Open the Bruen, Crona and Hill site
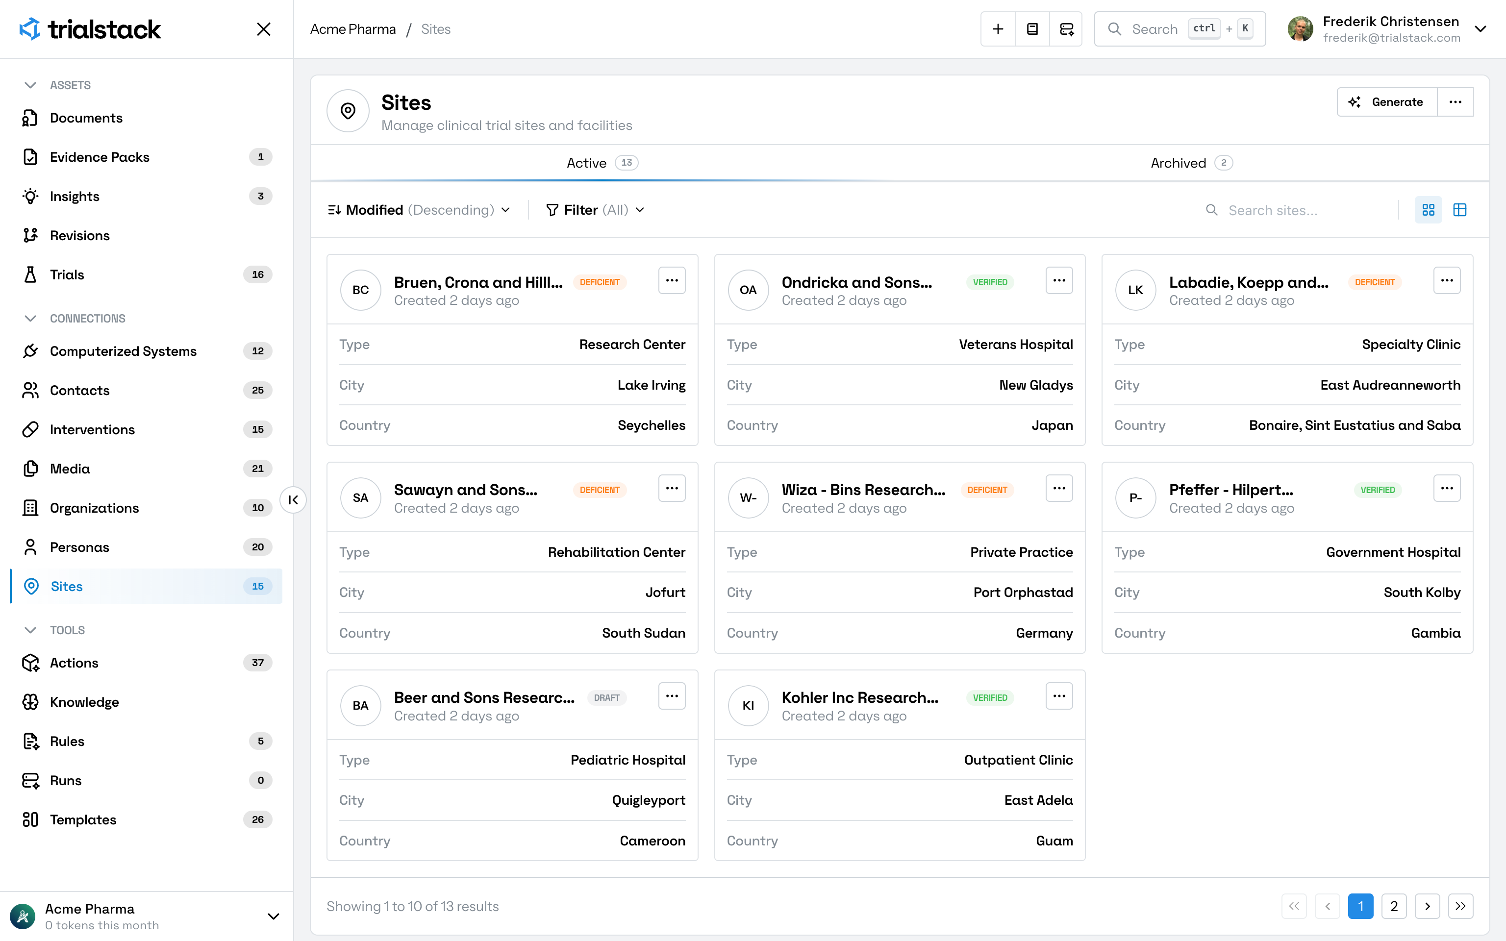 [478, 283]
